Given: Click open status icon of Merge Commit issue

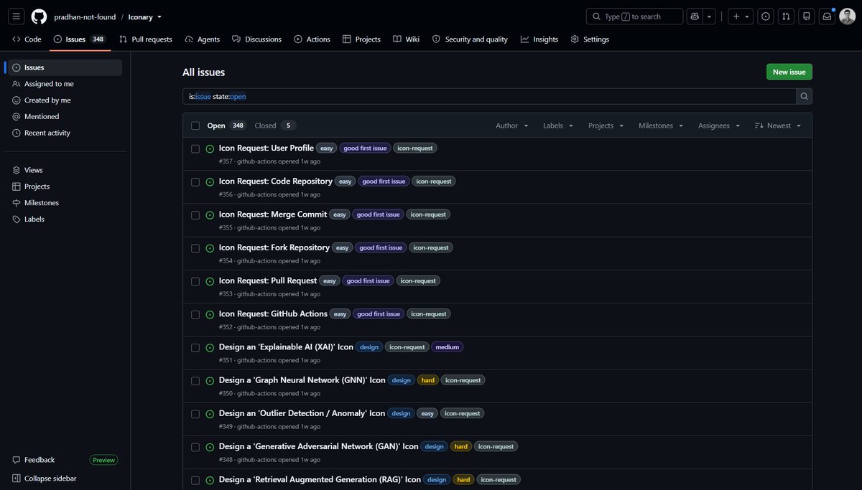Looking at the screenshot, I should [210, 215].
